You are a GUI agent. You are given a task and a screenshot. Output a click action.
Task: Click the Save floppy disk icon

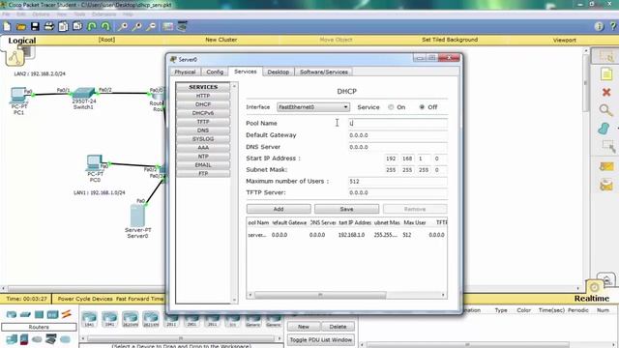tap(35, 26)
